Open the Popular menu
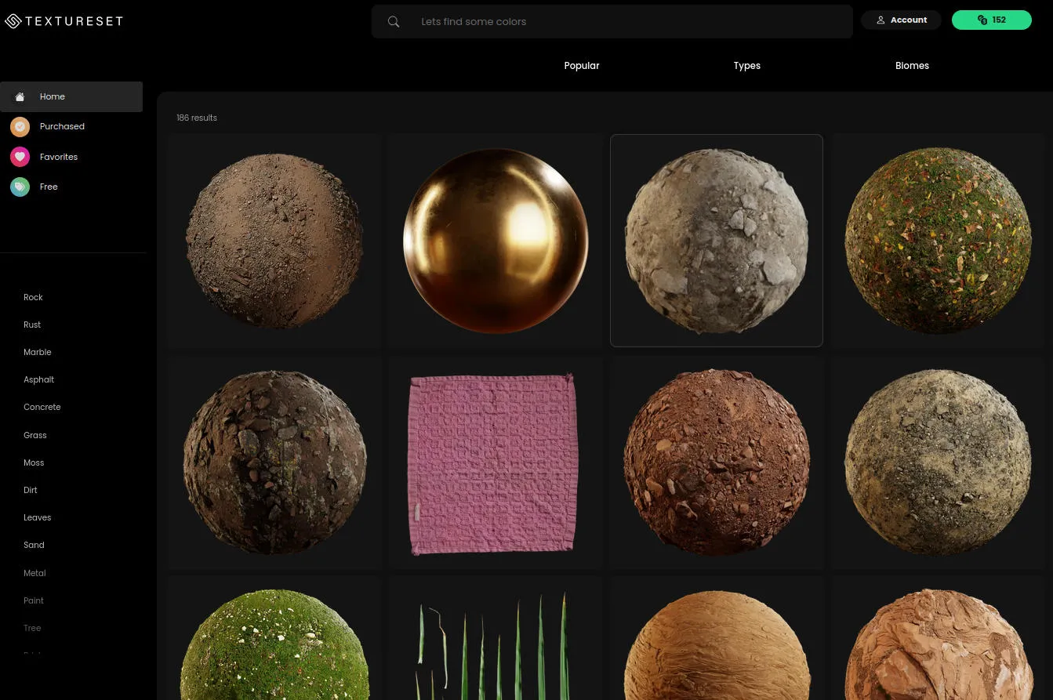Screen dimensions: 1053x700 582,66
